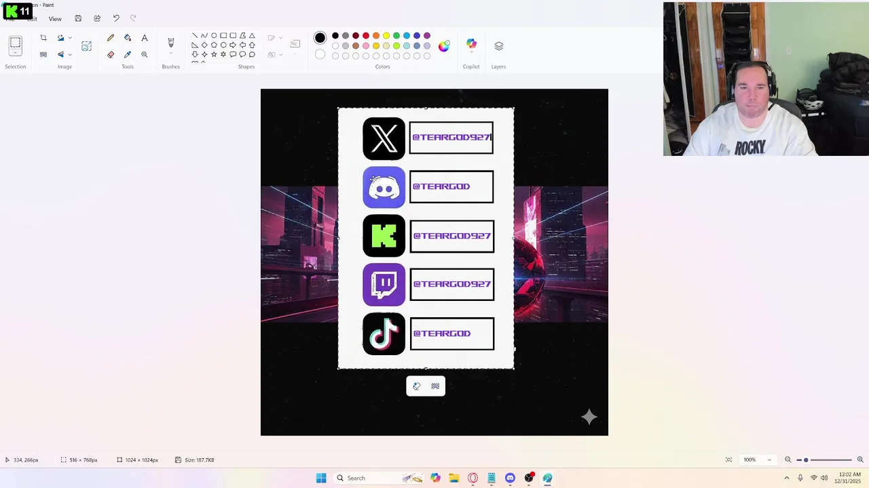Expand the Rotate dropdown arrow
Viewport: 869px width, 488px height.
69,38
